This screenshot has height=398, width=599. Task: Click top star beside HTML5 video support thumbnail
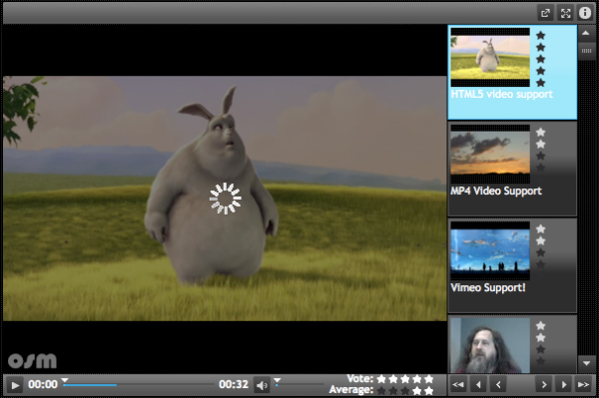click(x=540, y=36)
